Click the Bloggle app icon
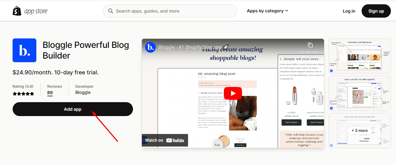396x165 pixels. pyautogui.click(x=24, y=50)
